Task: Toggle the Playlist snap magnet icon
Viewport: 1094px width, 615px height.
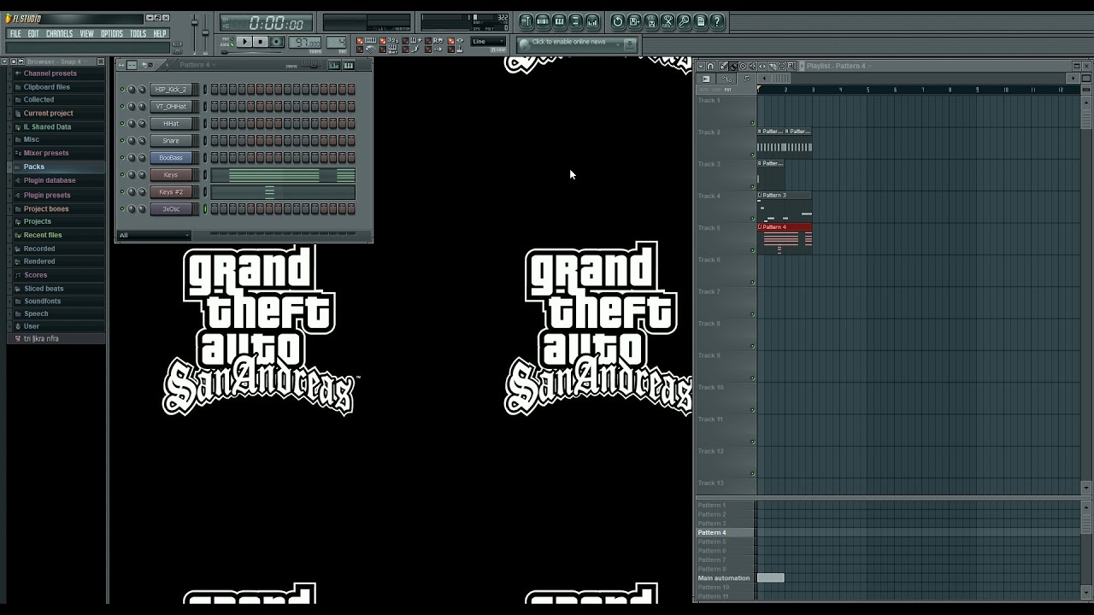Action: 710,66
